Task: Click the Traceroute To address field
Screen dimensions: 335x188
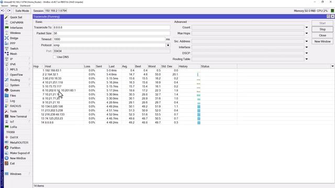Action: pos(111,28)
